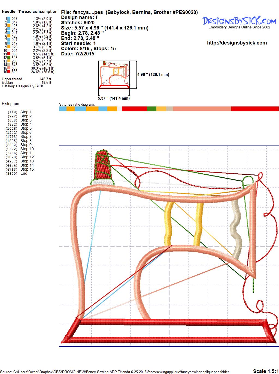Click the long salmon stitches ratio segment
This screenshot has width=279, height=374.
(x=202, y=109)
